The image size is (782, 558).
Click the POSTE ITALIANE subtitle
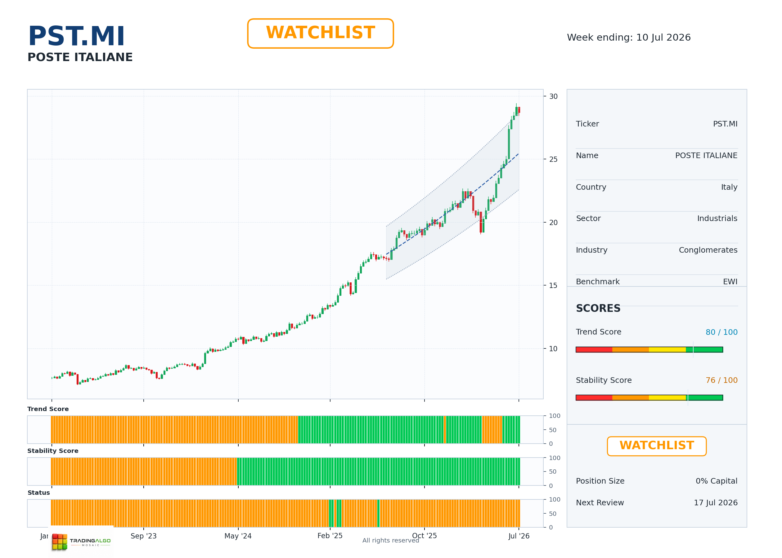80,57
